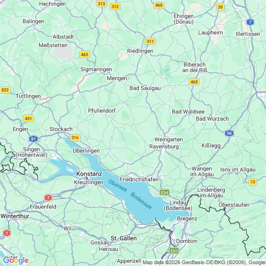Click the A81 highway shield near Engen
This screenshot has width=266, height=266.
click(x=33, y=139)
